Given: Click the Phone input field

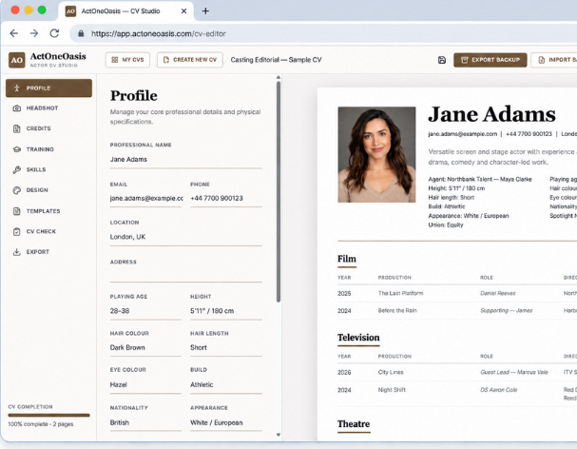Looking at the screenshot, I should (226, 198).
